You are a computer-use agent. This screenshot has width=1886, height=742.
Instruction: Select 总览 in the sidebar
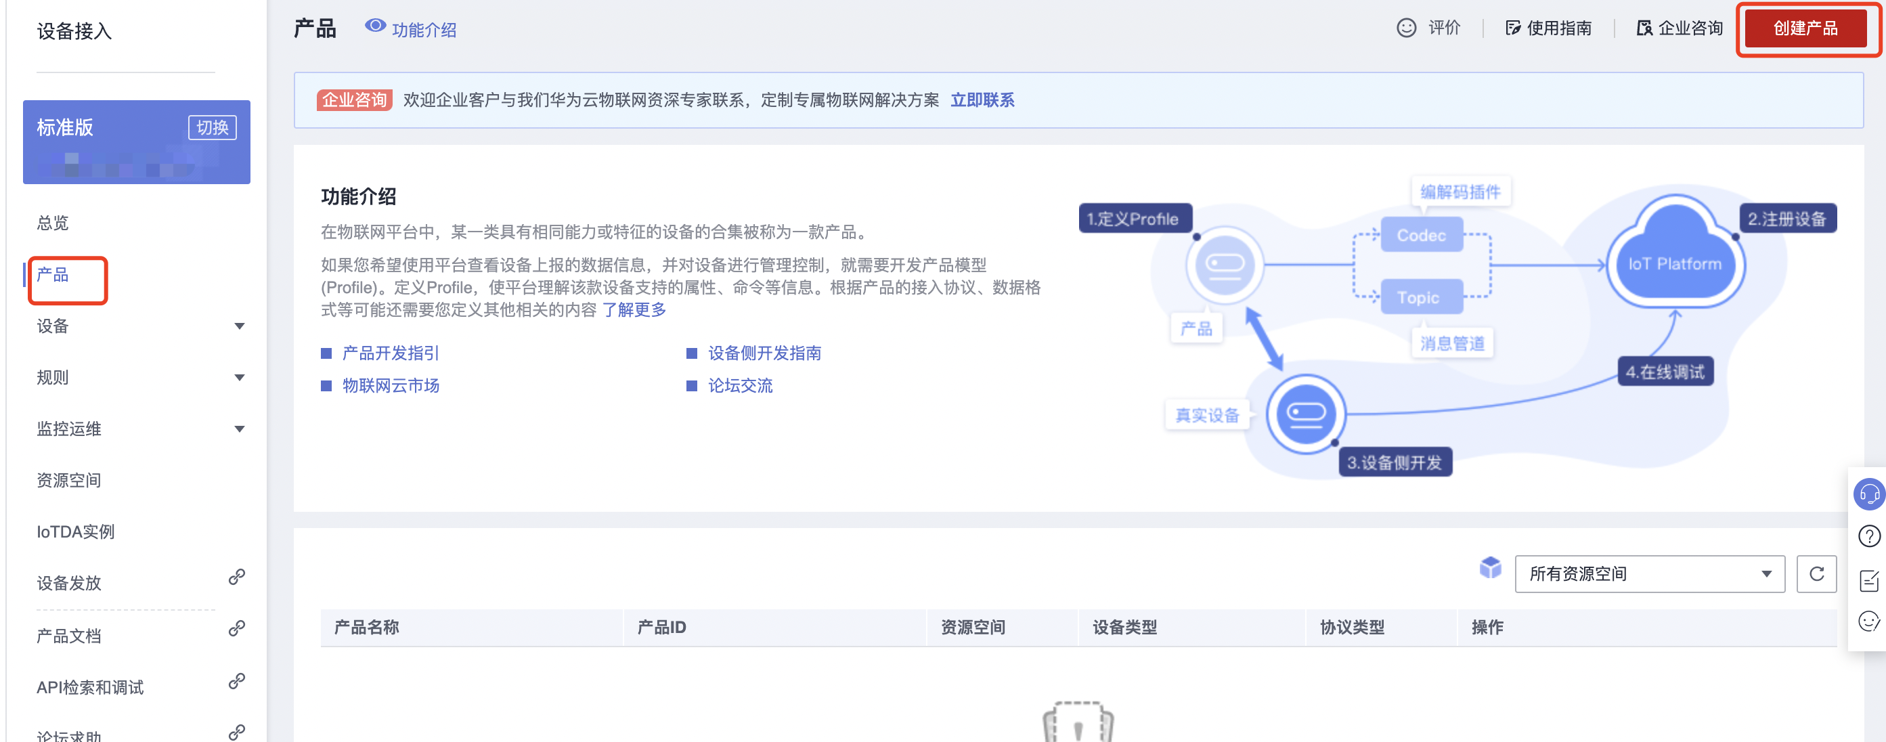coord(53,223)
